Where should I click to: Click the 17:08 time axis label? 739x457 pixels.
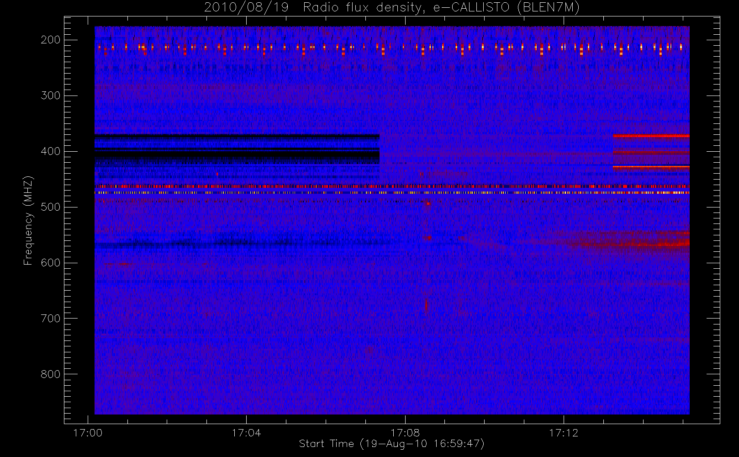coord(405,432)
